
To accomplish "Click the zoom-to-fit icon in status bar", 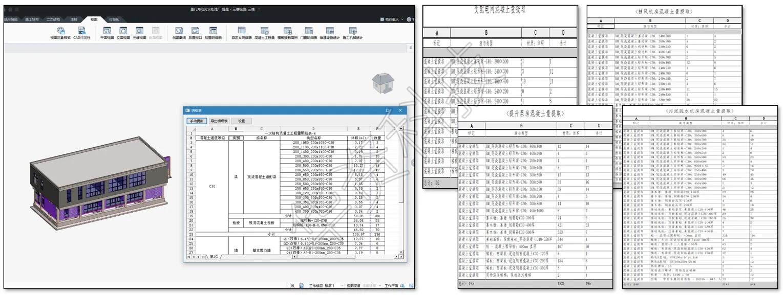I will (x=292, y=286).
